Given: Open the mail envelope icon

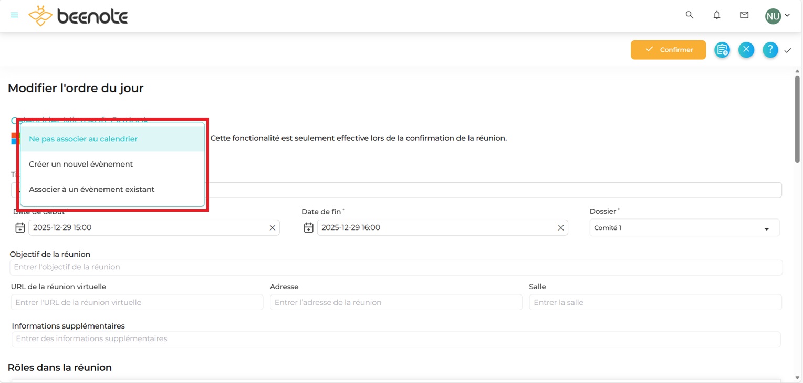Looking at the screenshot, I should coord(744,15).
